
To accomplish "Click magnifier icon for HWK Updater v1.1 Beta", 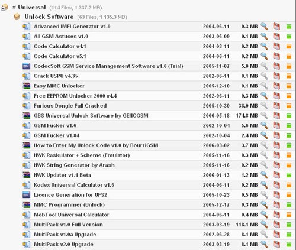I will (x=264, y=175).
